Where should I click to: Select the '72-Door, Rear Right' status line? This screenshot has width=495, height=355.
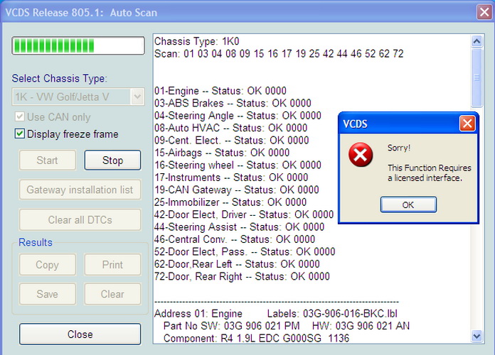[x=242, y=276]
